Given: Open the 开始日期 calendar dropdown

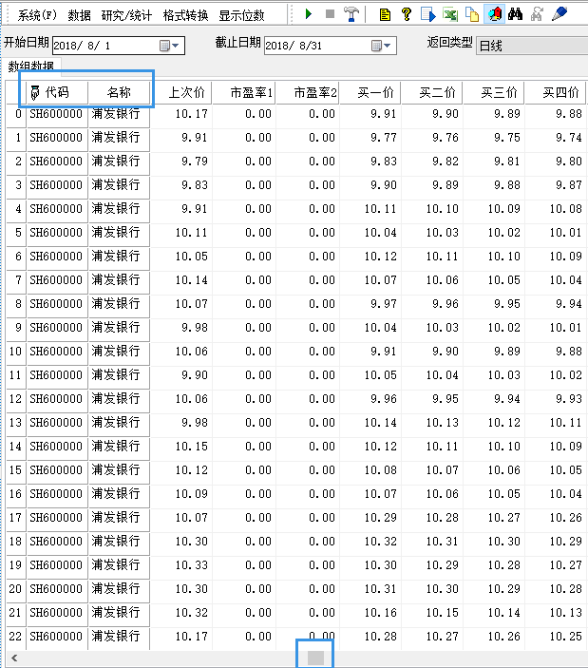Looking at the screenshot, I should click(169, 46).
